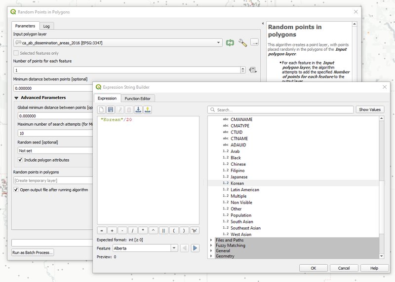Collapse the help panel using small arrow

263,23
